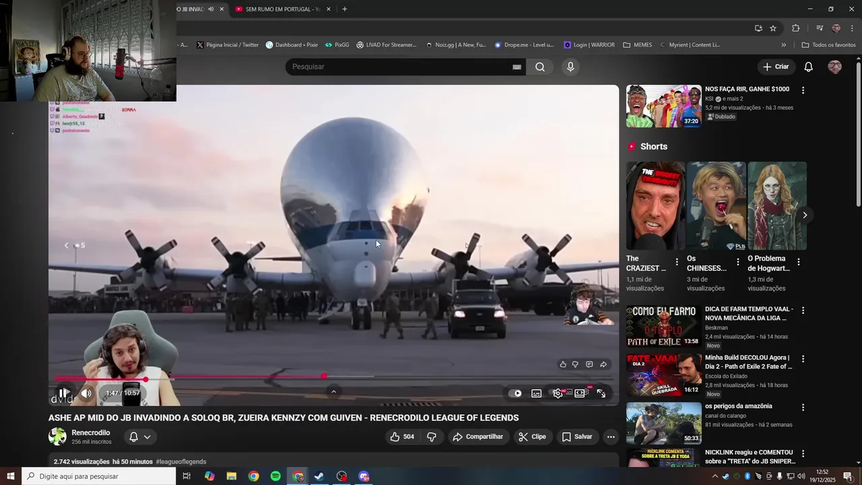Open the options for the 'os perigos da amazônia' video
This screenshot has height=485, width=862.
coord(803,408)
